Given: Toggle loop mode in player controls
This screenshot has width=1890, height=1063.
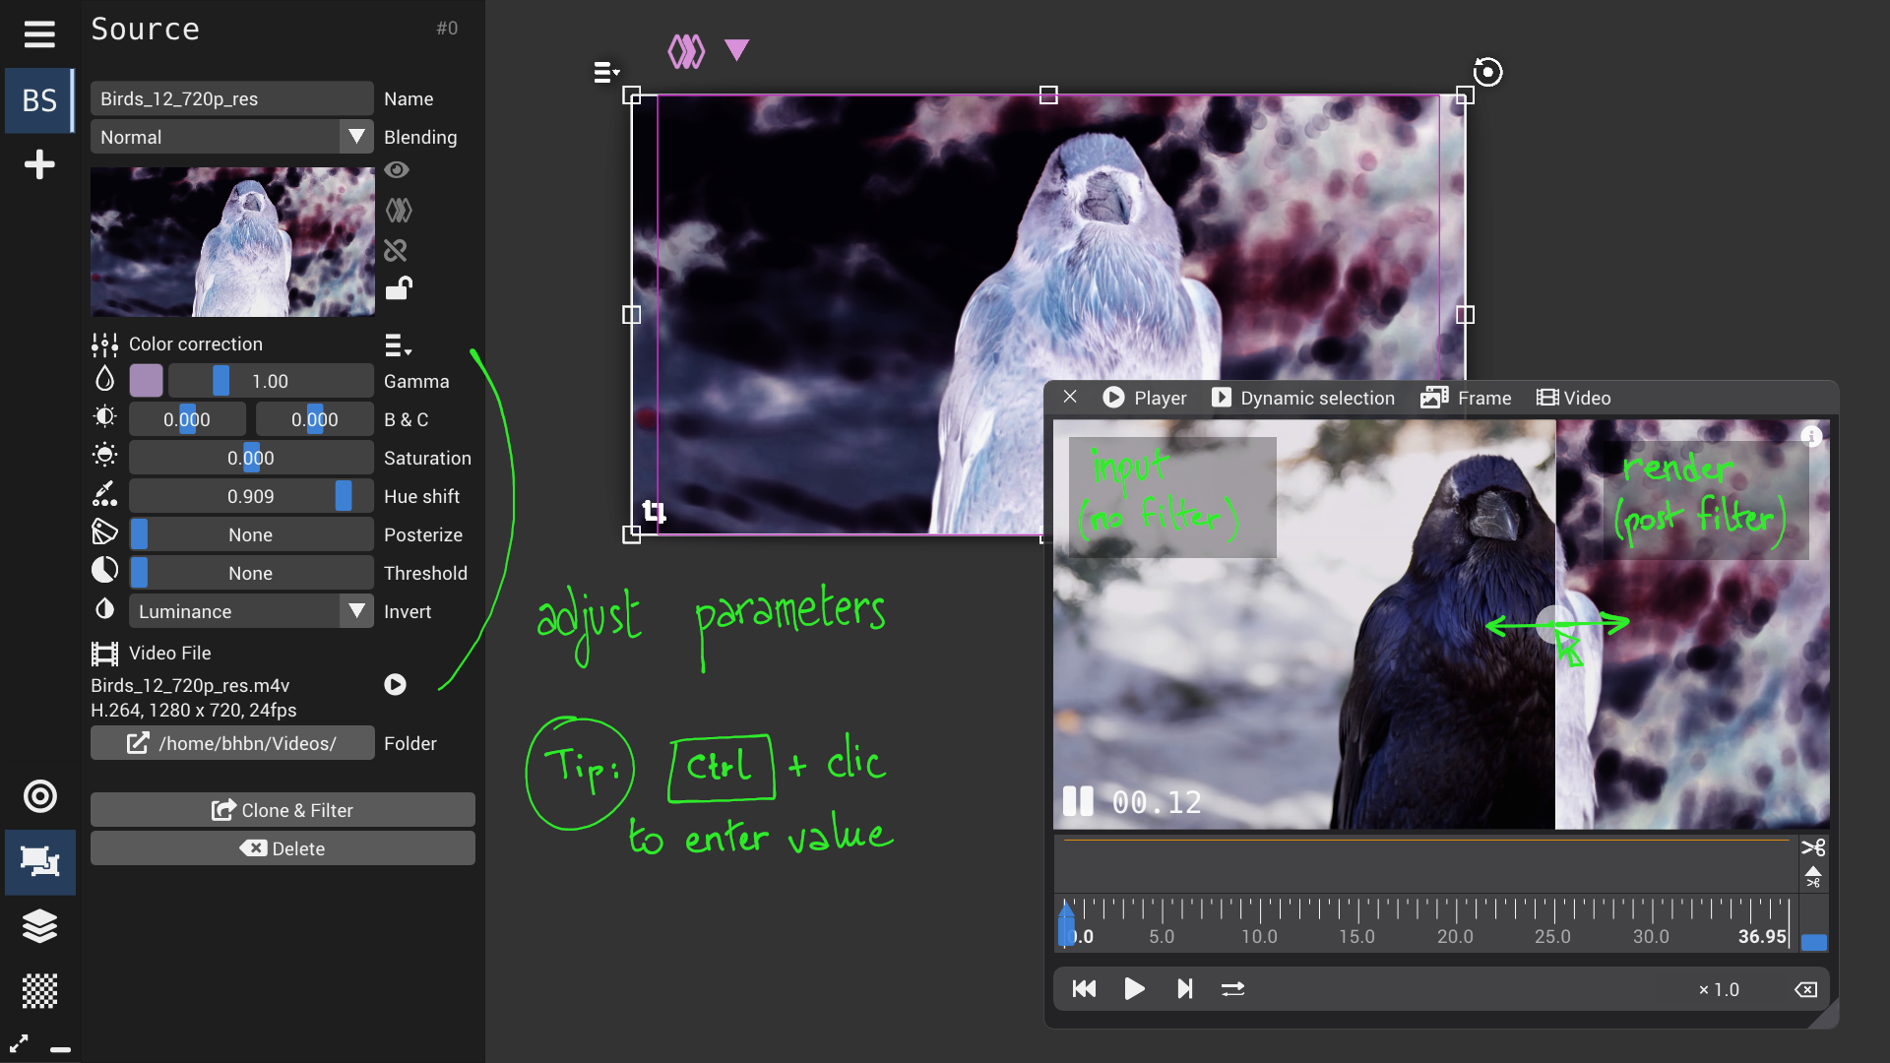Looking at the screenshot, I should (1232, 989).
